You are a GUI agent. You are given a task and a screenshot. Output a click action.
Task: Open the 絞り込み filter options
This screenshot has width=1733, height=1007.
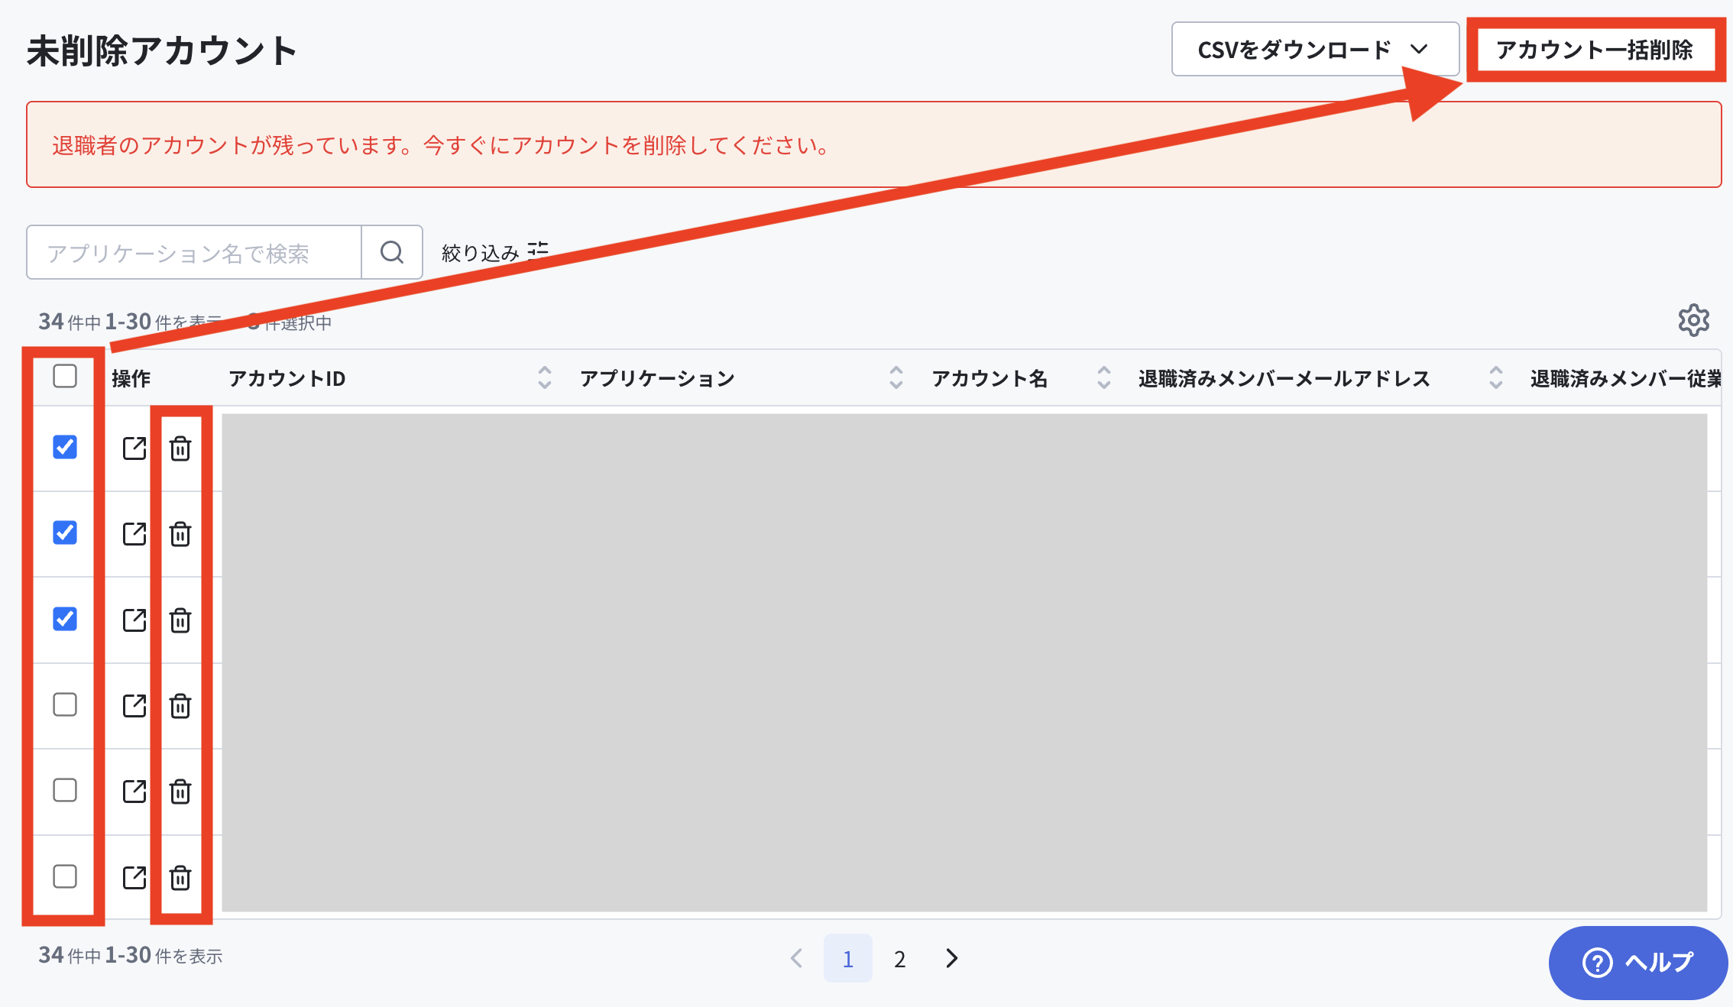coord(495,252)
